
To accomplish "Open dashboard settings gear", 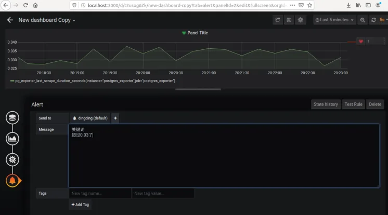I will click(x=301, y=20).
